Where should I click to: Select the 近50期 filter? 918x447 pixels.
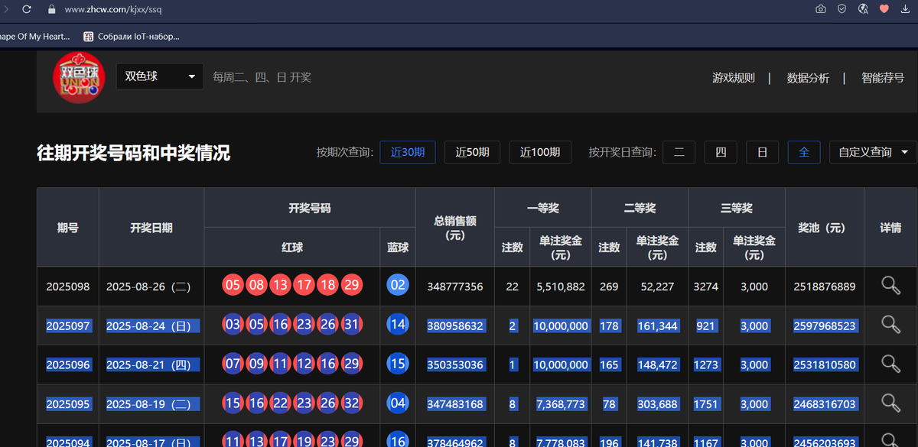click(x=472, y=152)
